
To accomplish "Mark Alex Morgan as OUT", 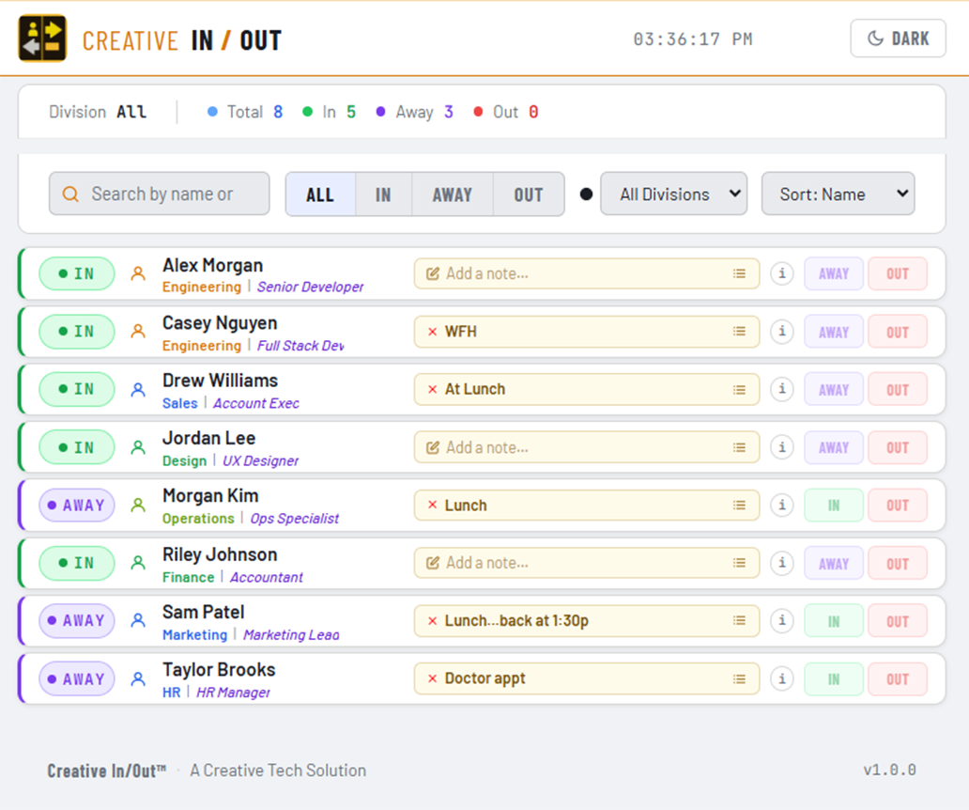I will click(x=898, y=273).
